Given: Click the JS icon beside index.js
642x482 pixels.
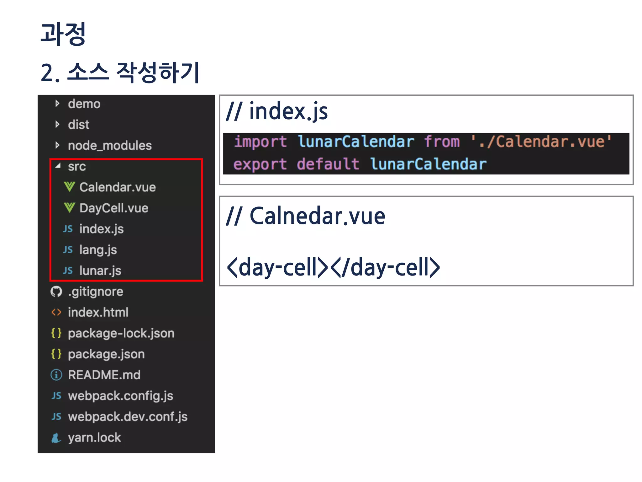Looking at the screenshot, I should [68, 229].
